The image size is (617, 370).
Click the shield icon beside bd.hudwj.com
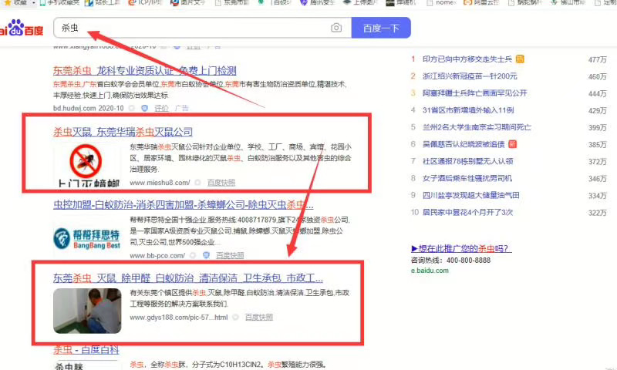click(x=144, y=108)
